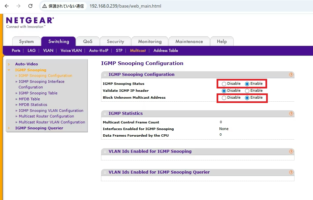313x200 pixels.
Task: Expand the IGMP Snooping Querier branch
Action: (x=8, y=128)
